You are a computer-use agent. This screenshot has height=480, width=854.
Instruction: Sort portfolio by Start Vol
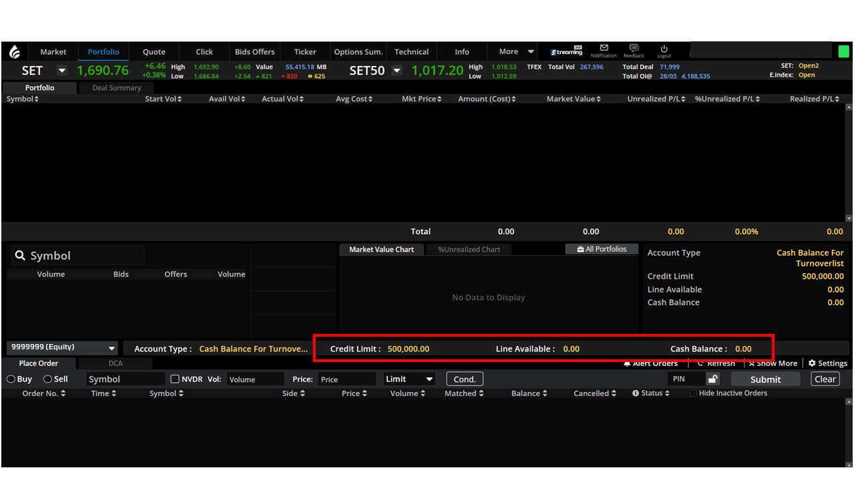click(x=163, y=99)
